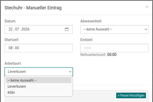Viewport: 153px width, 102px height.
Task: Click the empty Endzeit hours placeholder
Action: [85, 48]
